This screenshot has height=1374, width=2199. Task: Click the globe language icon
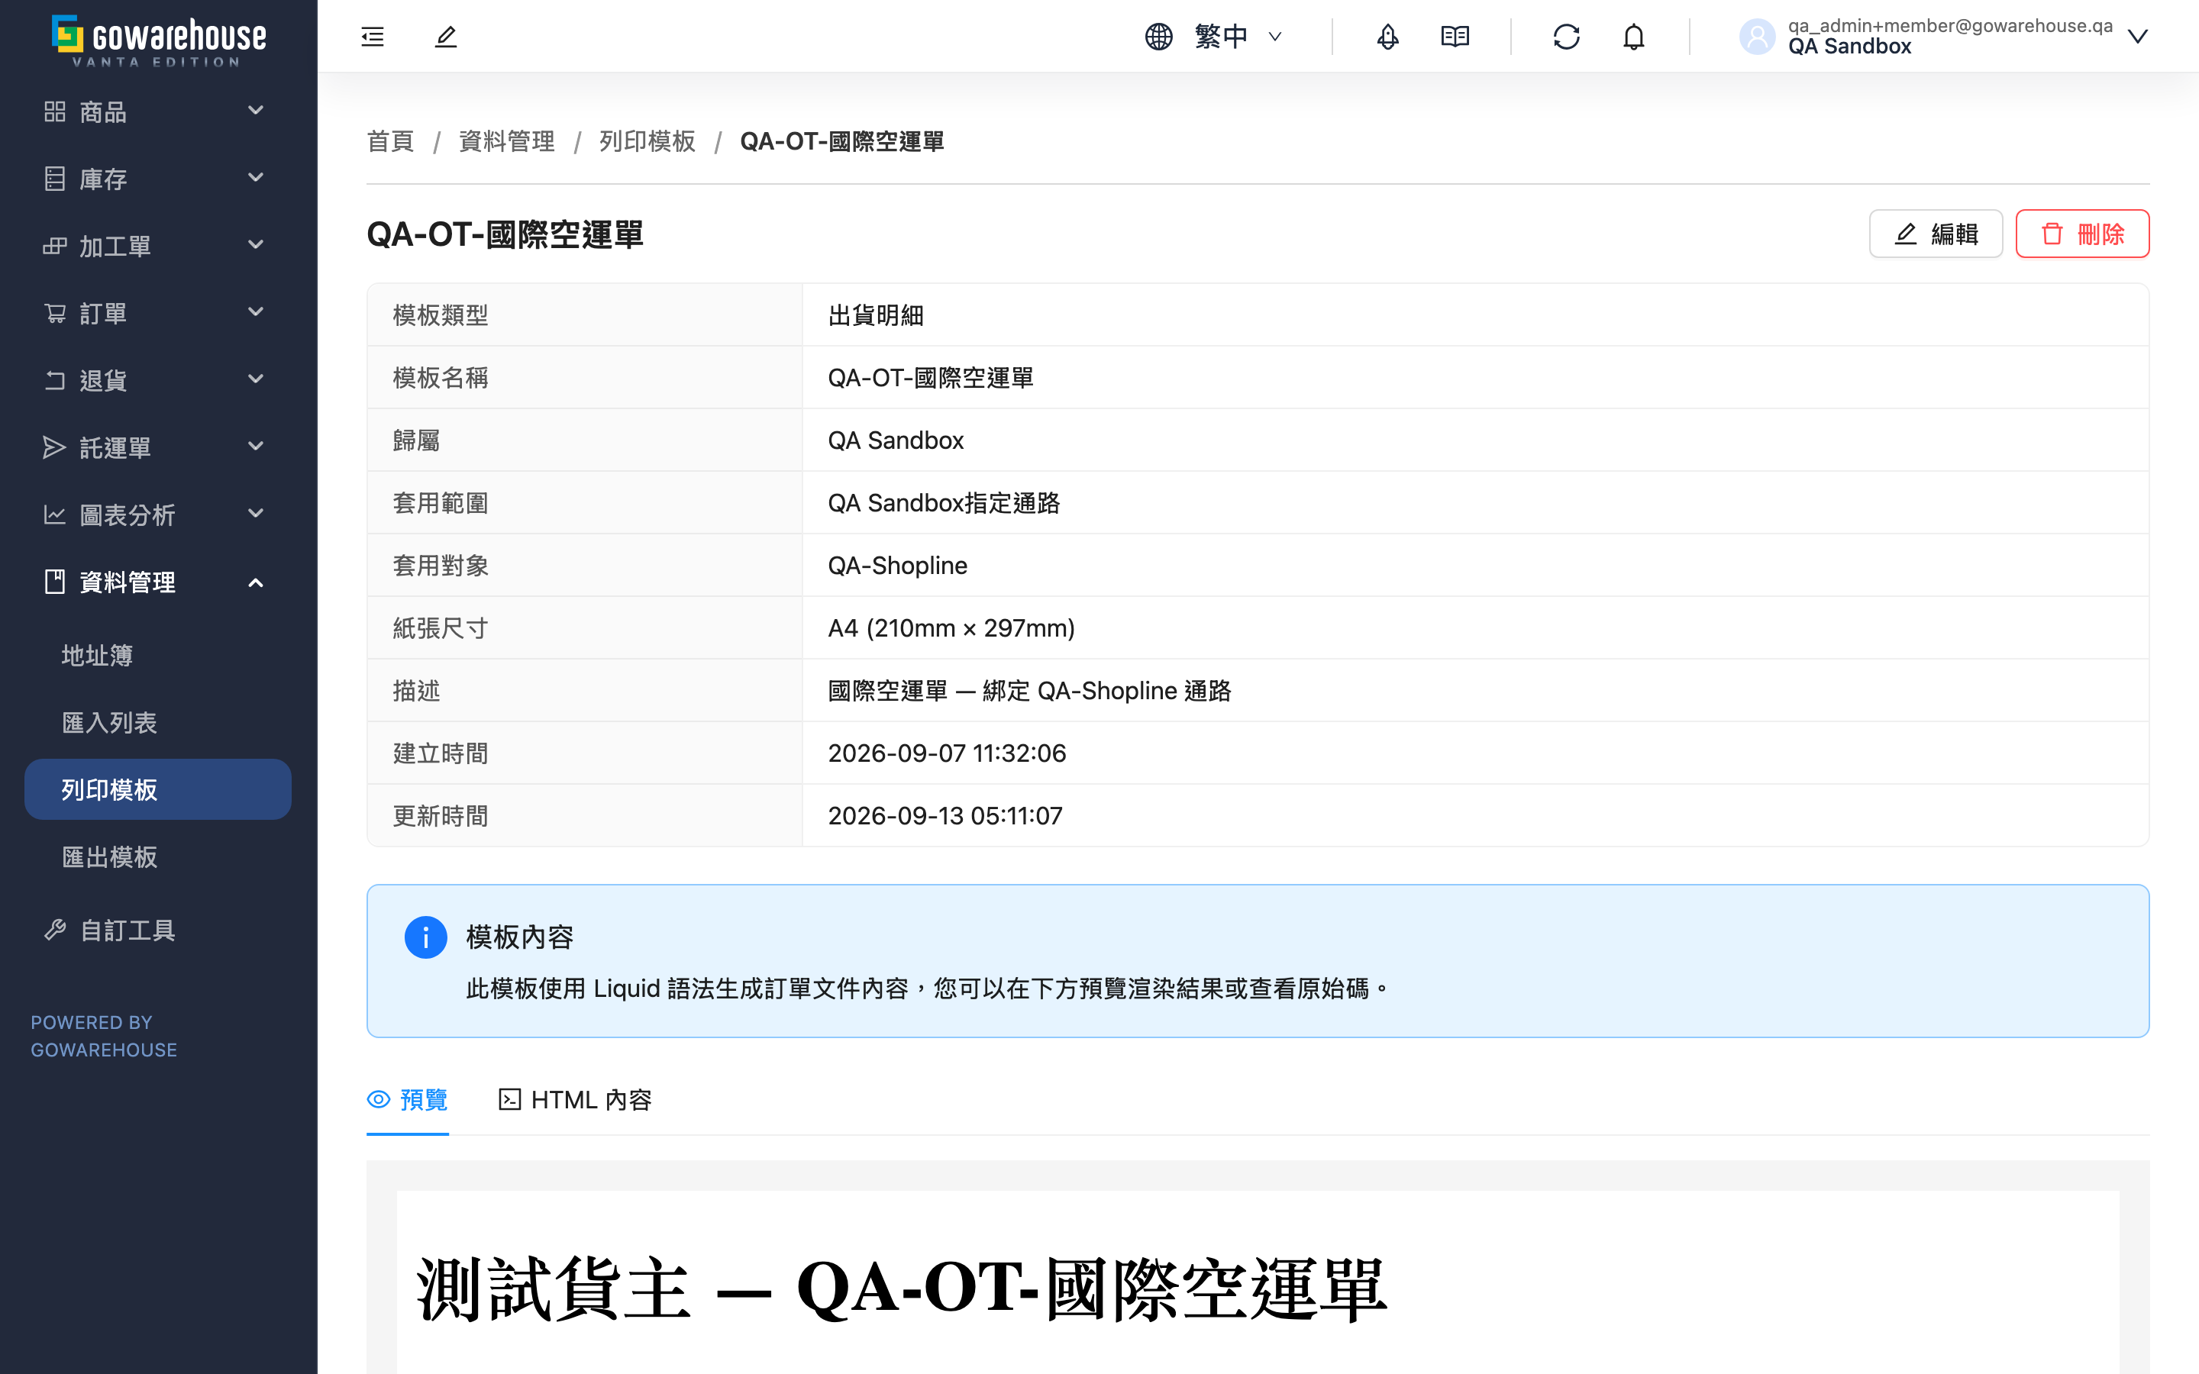[x=1158, y=37]
